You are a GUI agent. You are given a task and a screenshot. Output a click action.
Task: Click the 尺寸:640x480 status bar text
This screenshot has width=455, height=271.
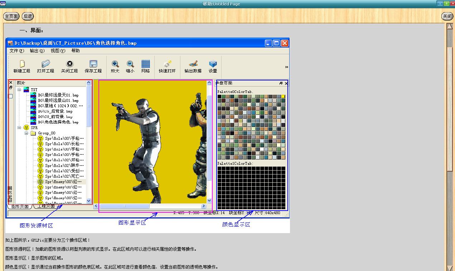[x=267, y=213]
